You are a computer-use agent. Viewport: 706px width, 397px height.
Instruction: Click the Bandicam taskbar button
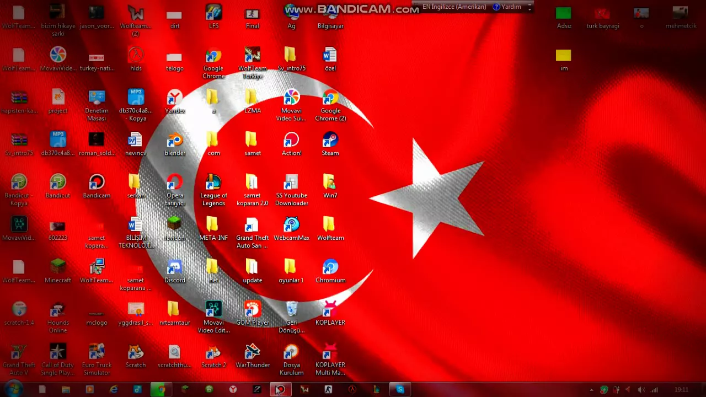(x=280, y=389)
